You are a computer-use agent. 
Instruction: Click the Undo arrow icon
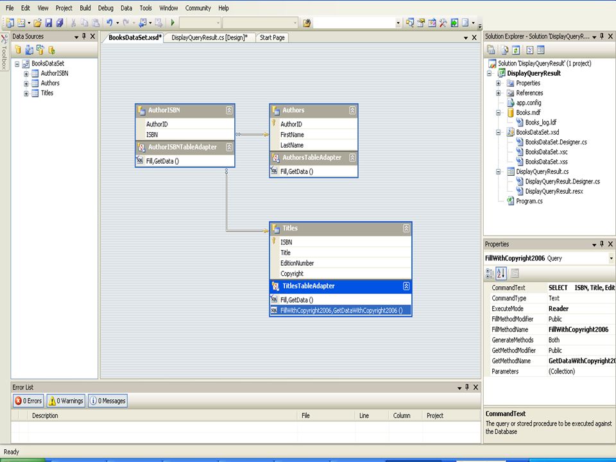point(110,23)
